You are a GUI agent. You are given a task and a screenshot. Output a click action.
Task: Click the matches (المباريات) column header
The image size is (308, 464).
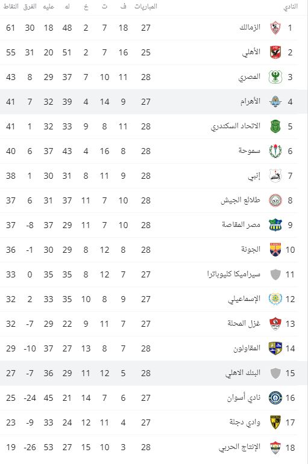pos(146,6)
